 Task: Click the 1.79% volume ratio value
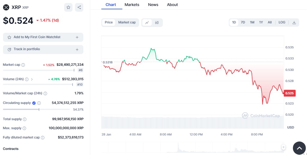click(79, 93)
